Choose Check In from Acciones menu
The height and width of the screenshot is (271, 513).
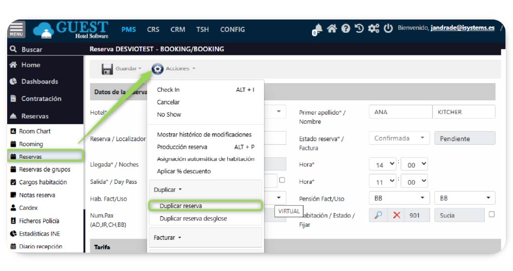tap(168, 90)
